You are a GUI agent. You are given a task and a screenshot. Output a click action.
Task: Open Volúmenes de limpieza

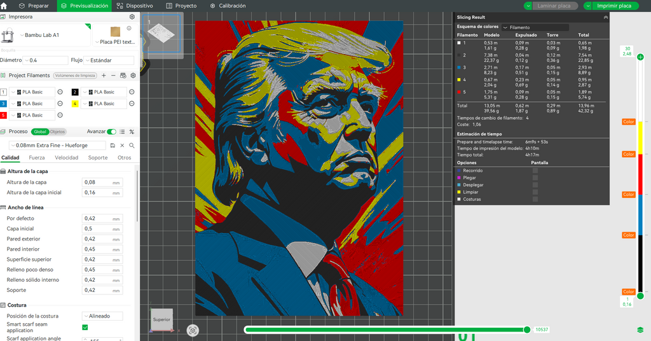tap(75, 76)
